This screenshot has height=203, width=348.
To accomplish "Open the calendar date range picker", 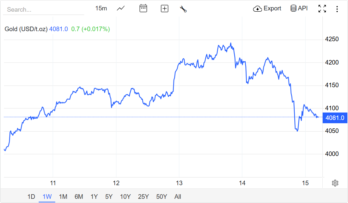I will pyautogui.click(x=143, y=8).
